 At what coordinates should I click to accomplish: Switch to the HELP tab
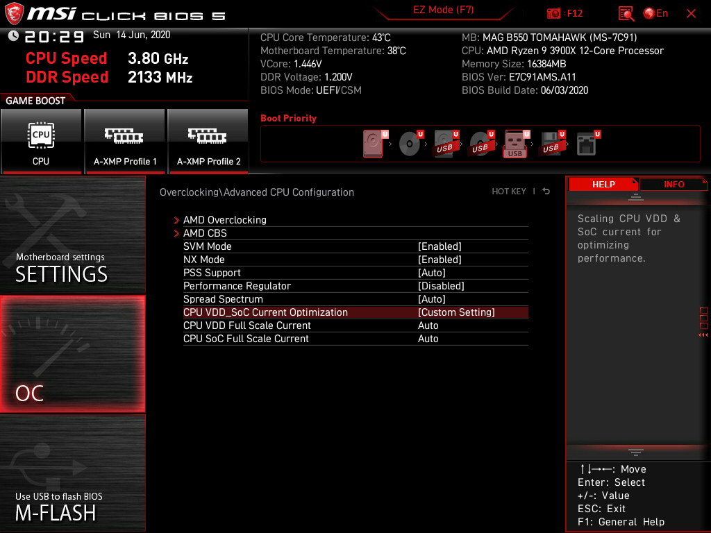pyautogui.click(x=603, y=184)
